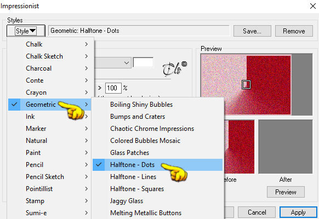Expand the Crayon submenu chevron
Viewport: 319px width, 219px height.
[x=87, y=93]
